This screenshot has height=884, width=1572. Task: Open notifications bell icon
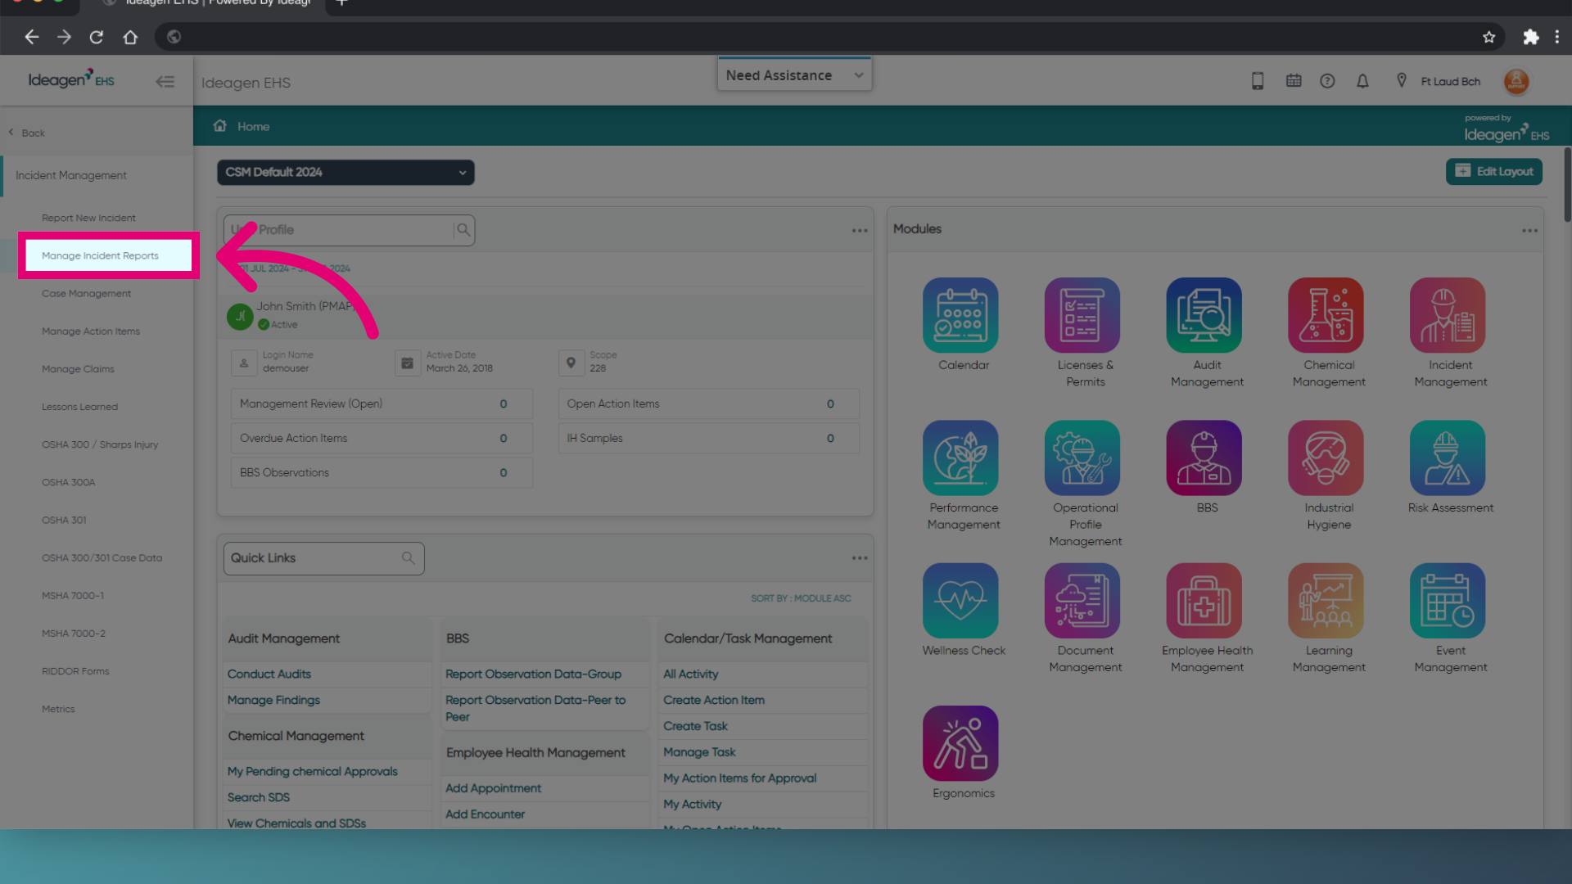coord(1362,81)
